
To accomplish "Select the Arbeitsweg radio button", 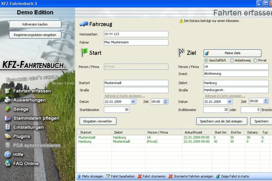I will (x=232, y=61).
